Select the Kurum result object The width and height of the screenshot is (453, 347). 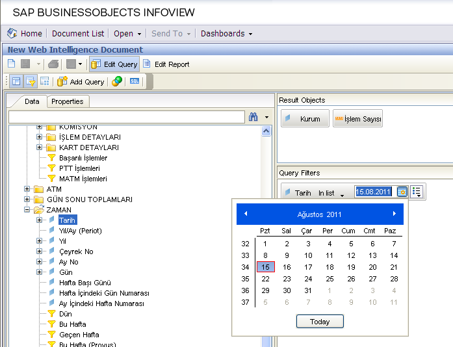[x=305, y=118]
